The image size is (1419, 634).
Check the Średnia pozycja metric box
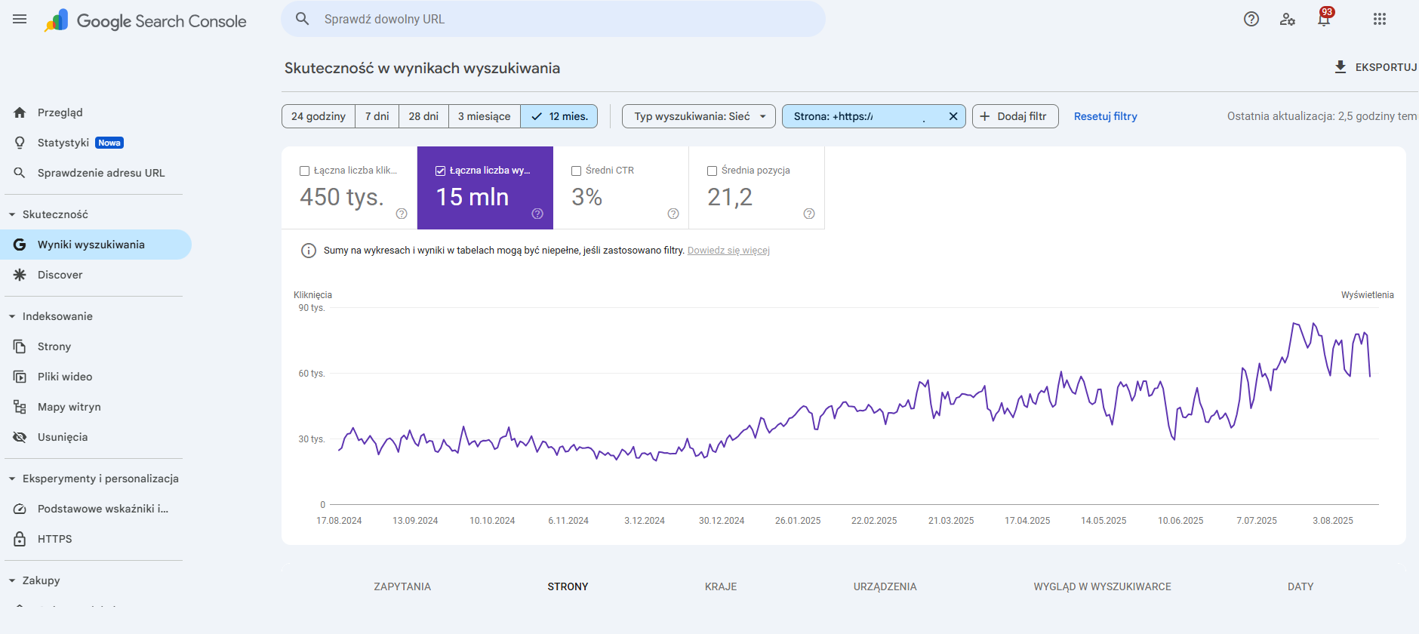tap(713, 171)
